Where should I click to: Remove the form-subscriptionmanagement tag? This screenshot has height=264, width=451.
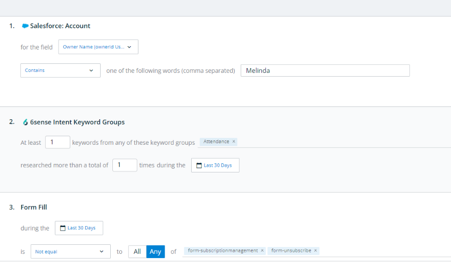click(262, 251)
